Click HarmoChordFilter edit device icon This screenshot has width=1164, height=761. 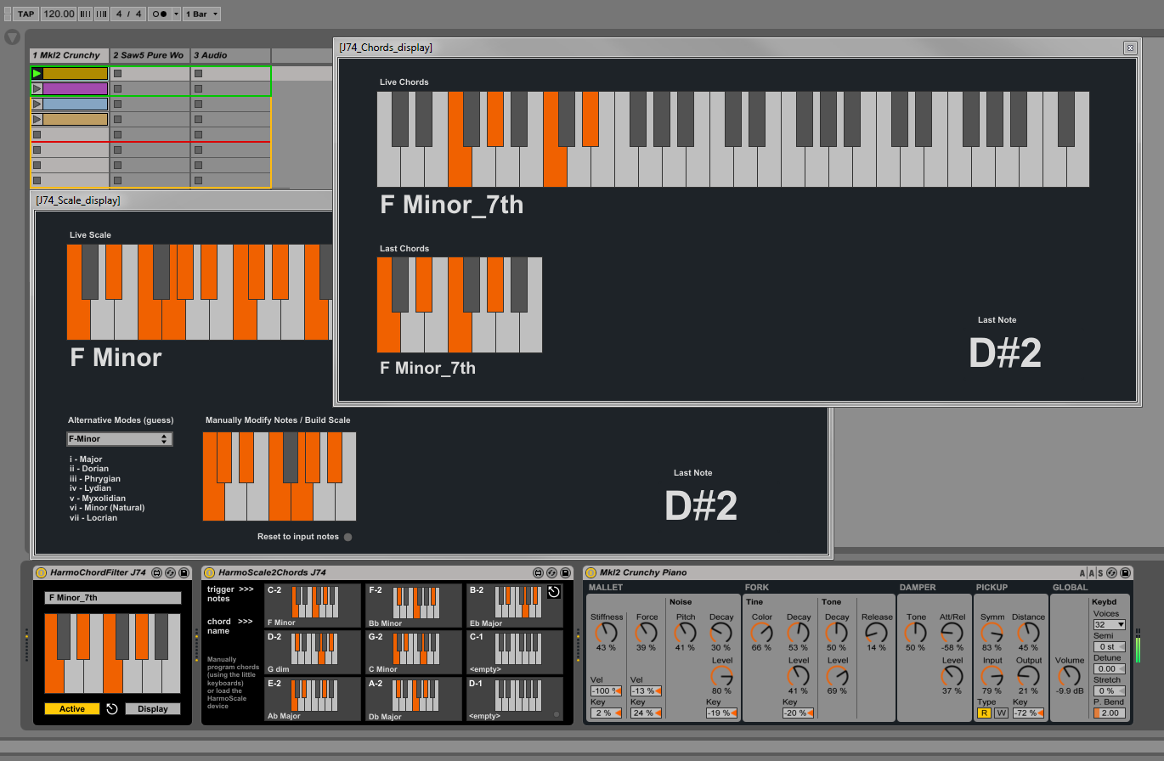coord(157,572)
